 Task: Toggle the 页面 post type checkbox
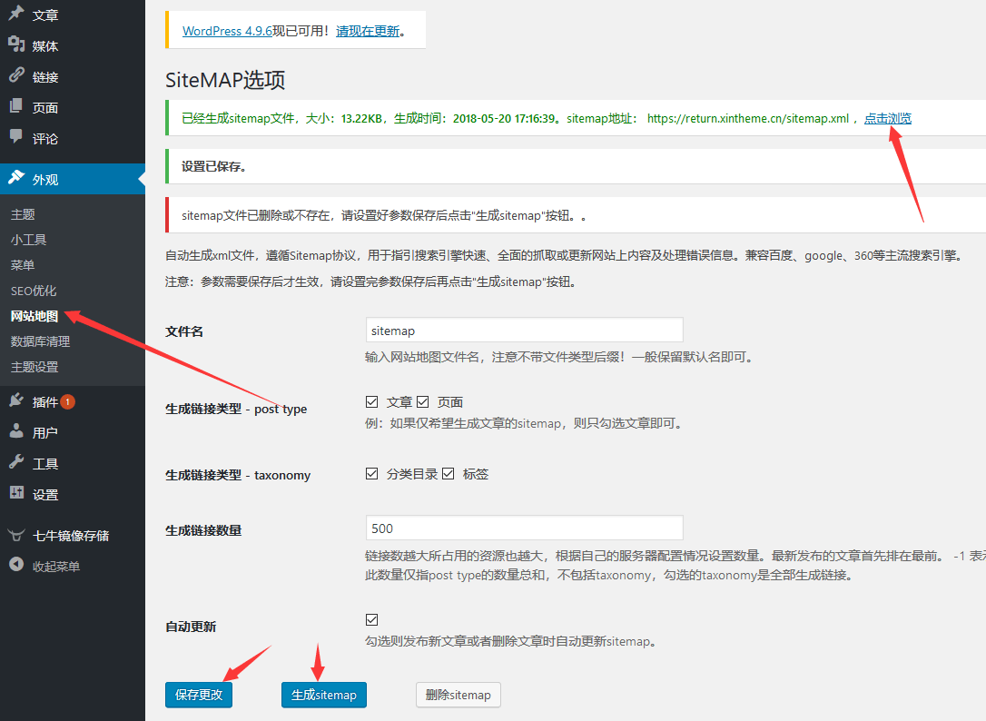pyautogui.click(x=422, y=401)
